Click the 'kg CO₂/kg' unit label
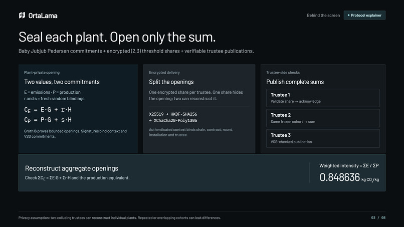 (370, 179)
